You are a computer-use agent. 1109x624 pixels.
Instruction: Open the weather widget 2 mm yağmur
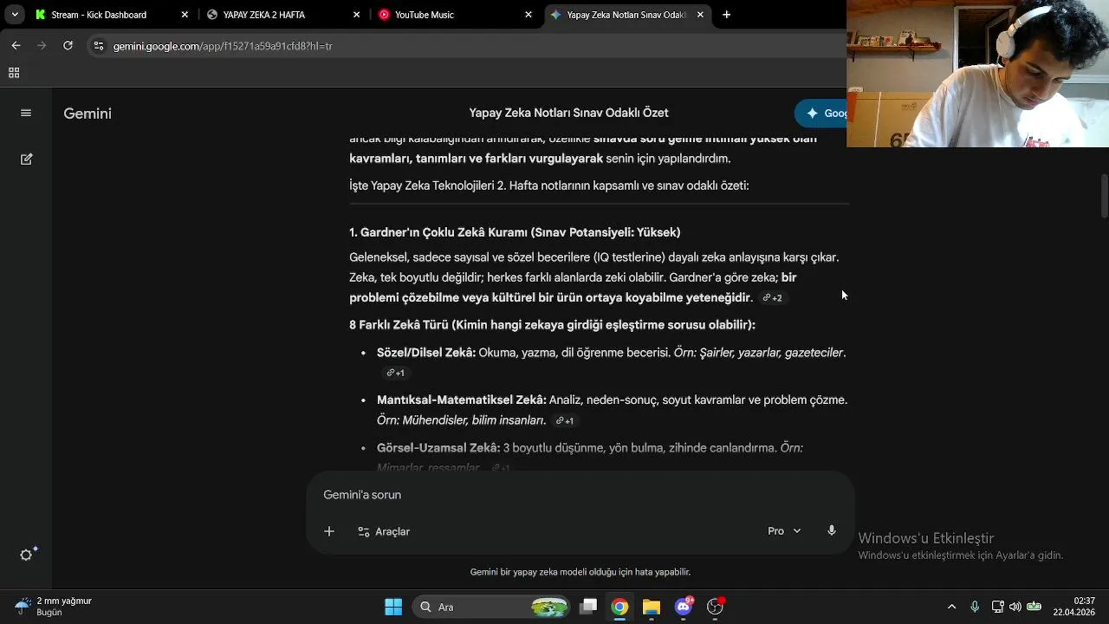[x=54, y=607]
